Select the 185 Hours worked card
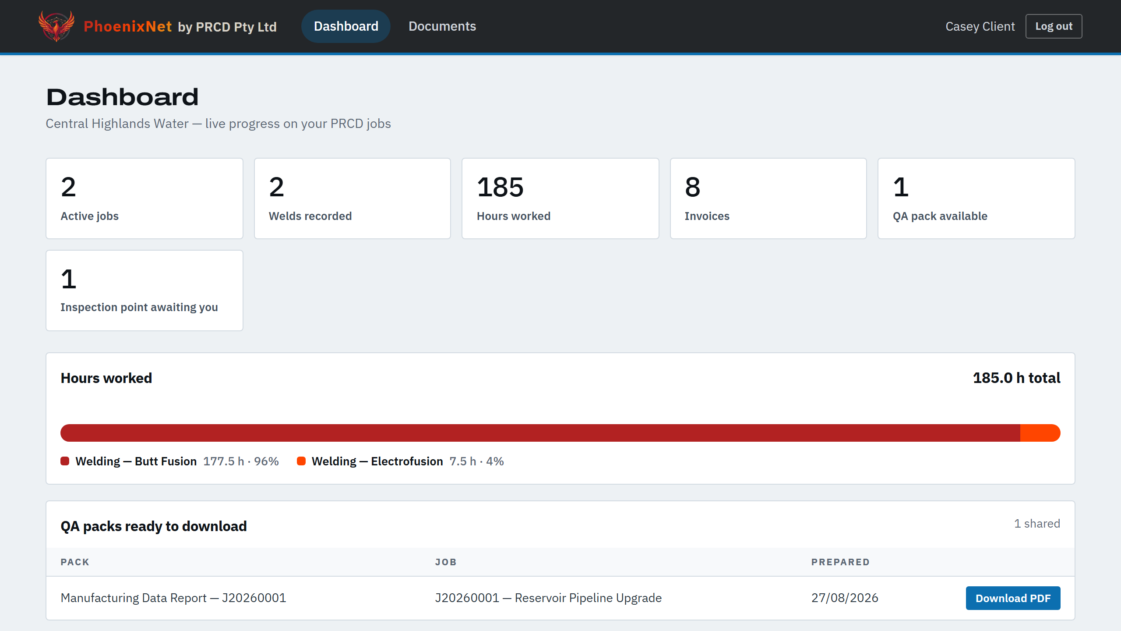The width and height of the screenshot is (1121, 631). pos(560,199)
